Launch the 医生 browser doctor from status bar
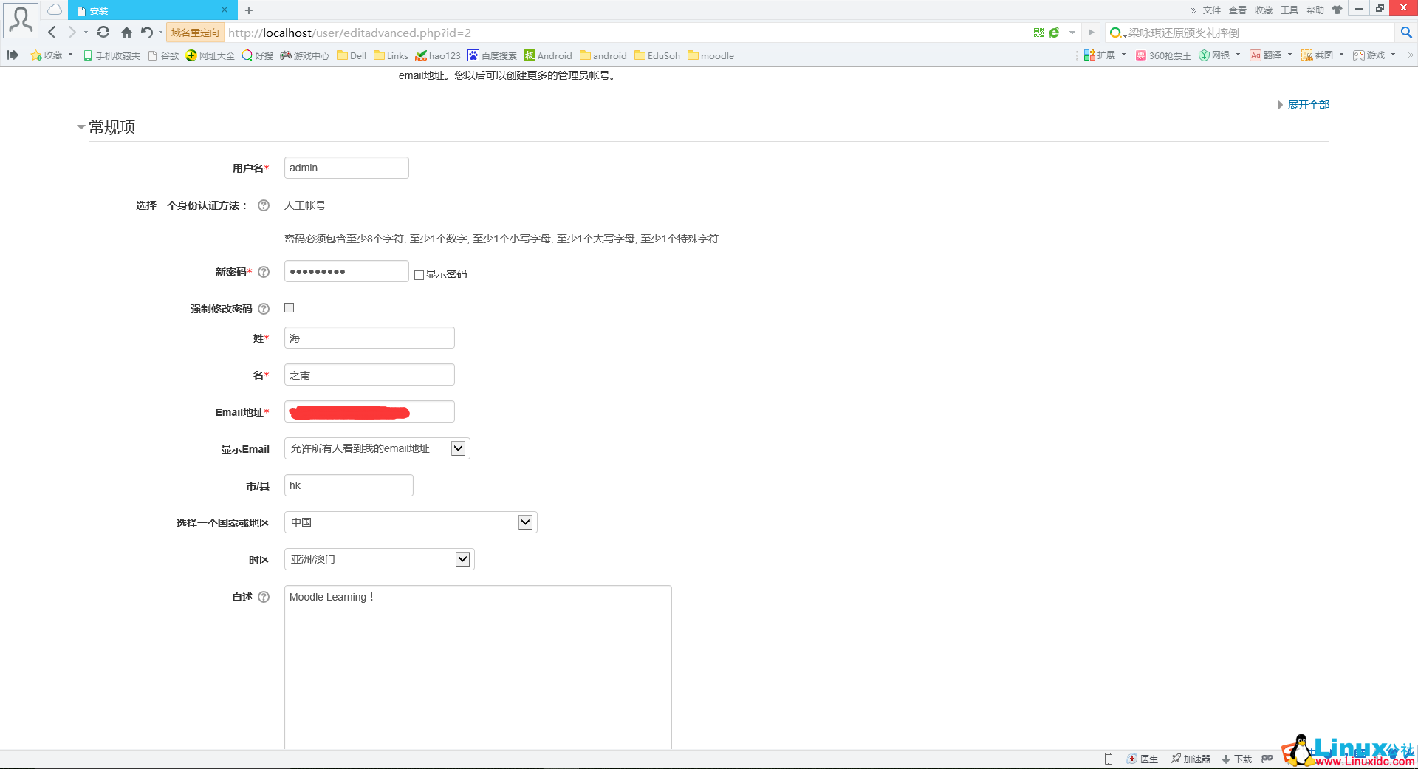Screen dimensions: 1418x769 1143,758
